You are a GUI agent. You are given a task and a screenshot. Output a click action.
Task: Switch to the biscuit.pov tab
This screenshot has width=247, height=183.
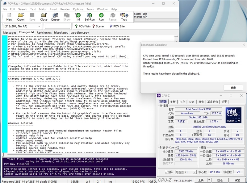(x=61, y=32)
